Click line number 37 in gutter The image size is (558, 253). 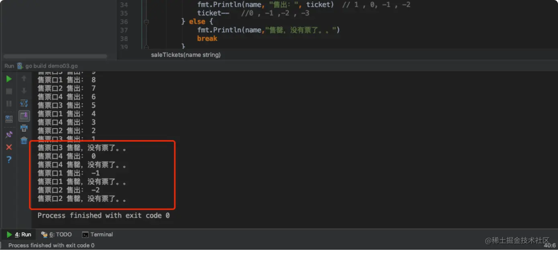click(x=124, y=30)
